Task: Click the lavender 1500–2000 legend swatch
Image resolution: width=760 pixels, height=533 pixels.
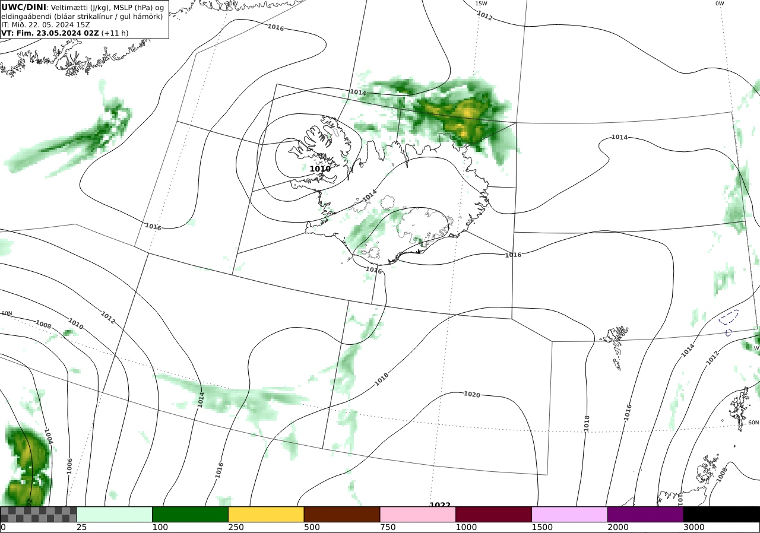Action: (x=570, y=514)
